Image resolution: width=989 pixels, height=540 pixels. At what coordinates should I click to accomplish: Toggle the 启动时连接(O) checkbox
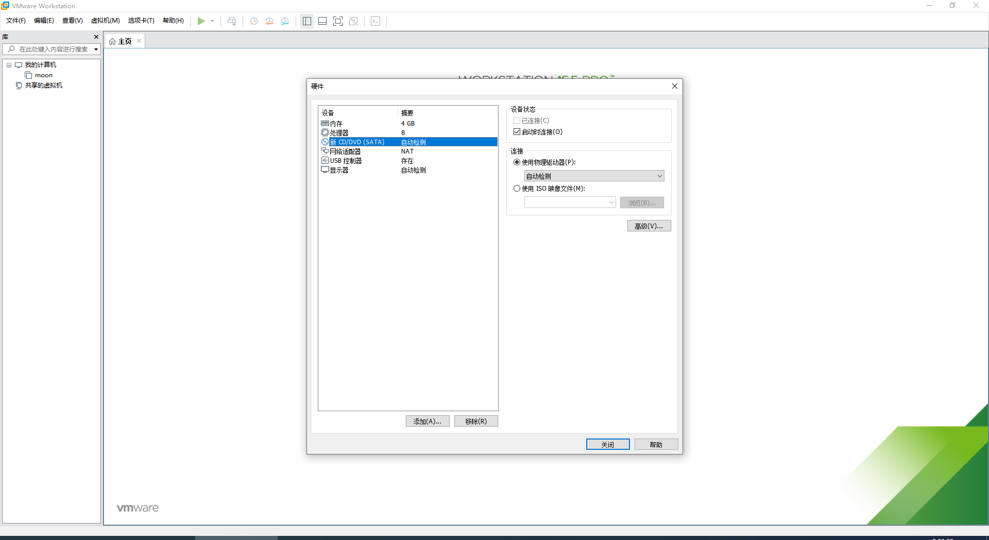click(x=517, y=132)
